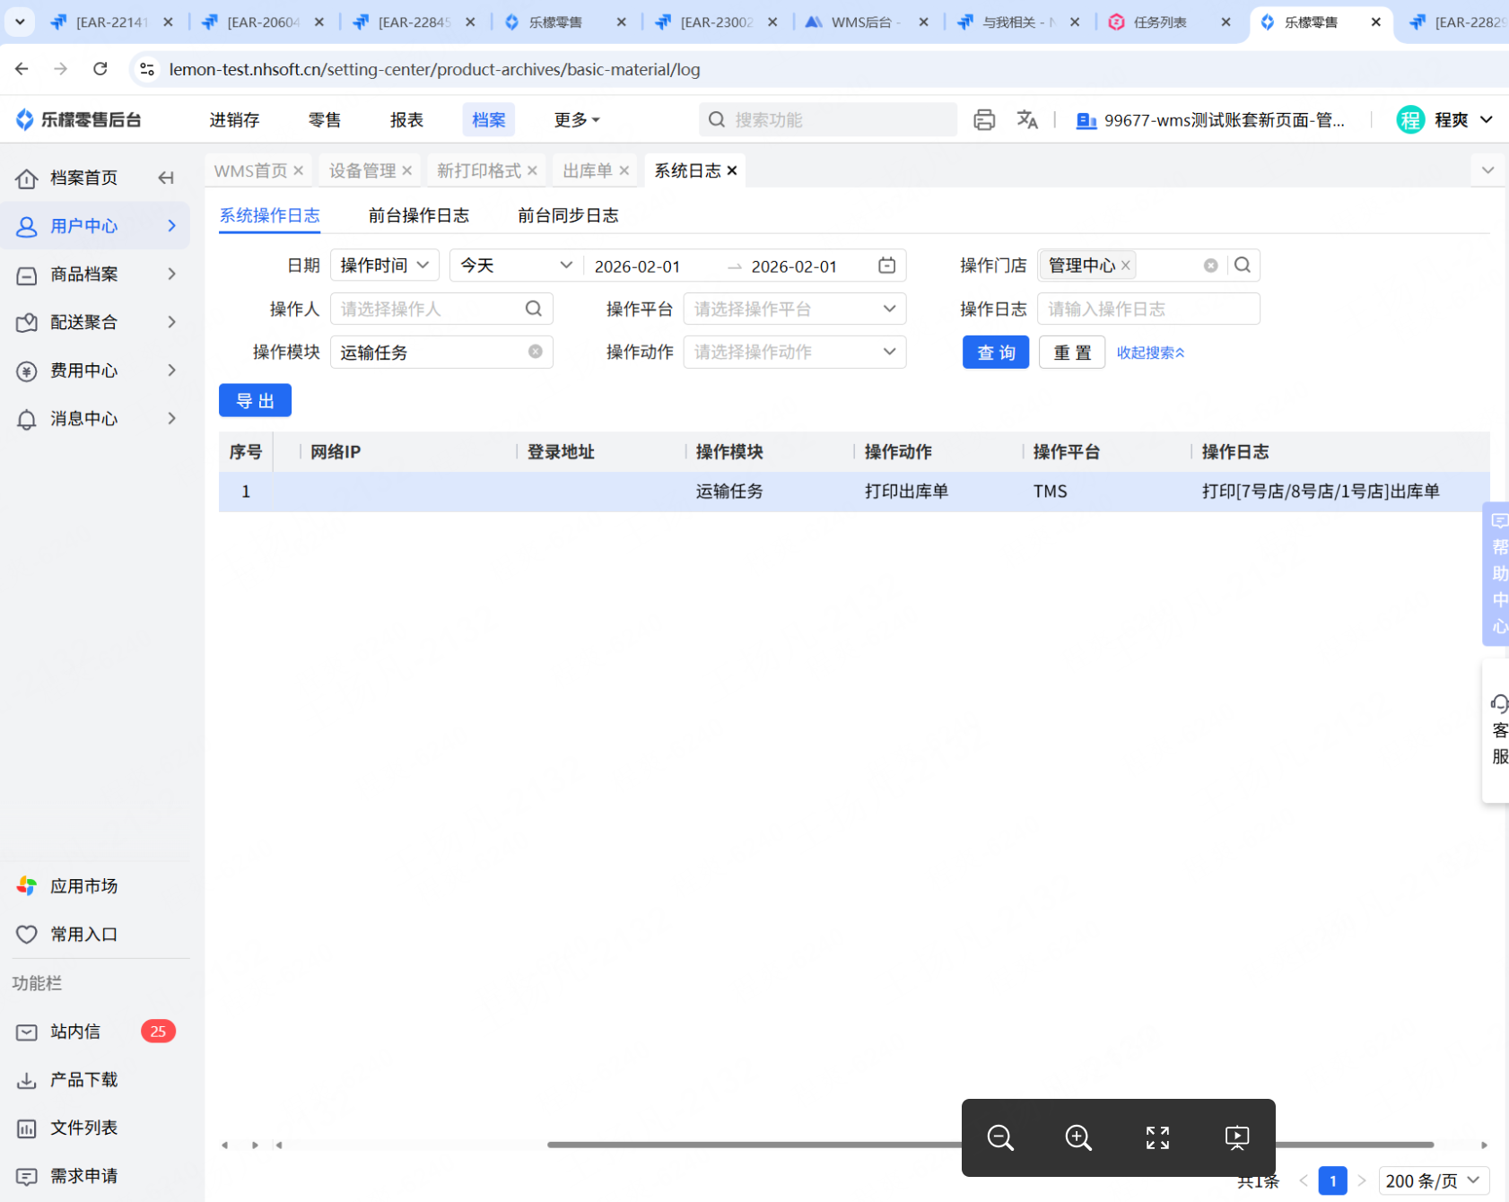Click the horizontal table scrollbar

click(x=754, y=1145)
